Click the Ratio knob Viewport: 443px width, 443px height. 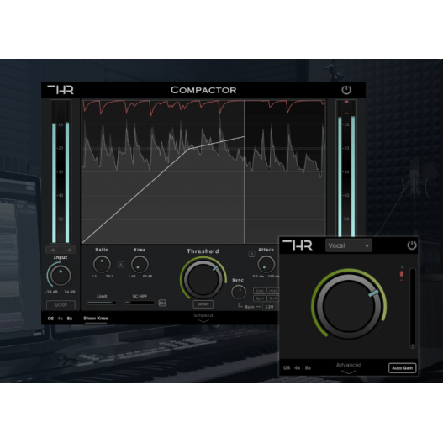point(102,265)
